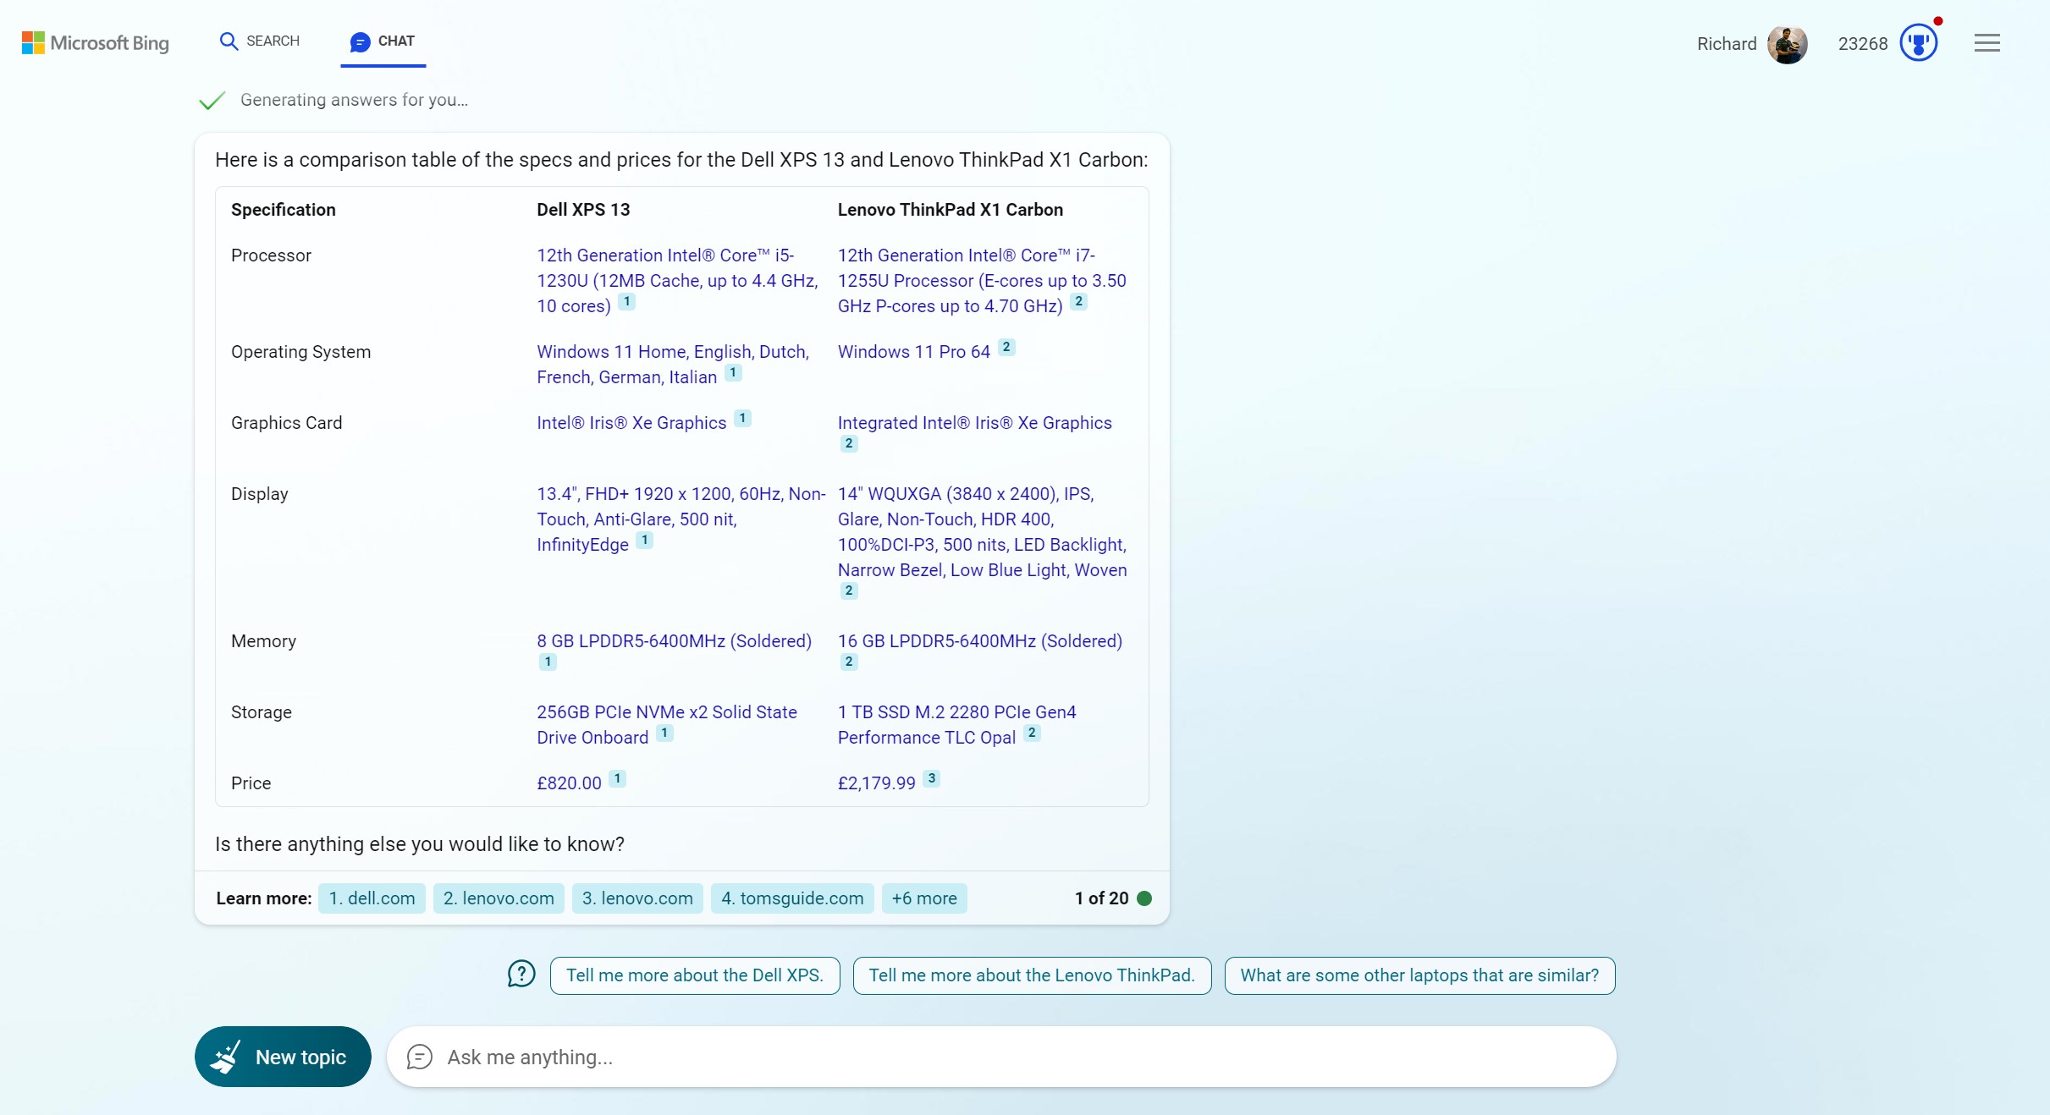Click the tomsguide.com source link
Image resolution: width=2050 pixels, height=1115 pixels.
792,898
